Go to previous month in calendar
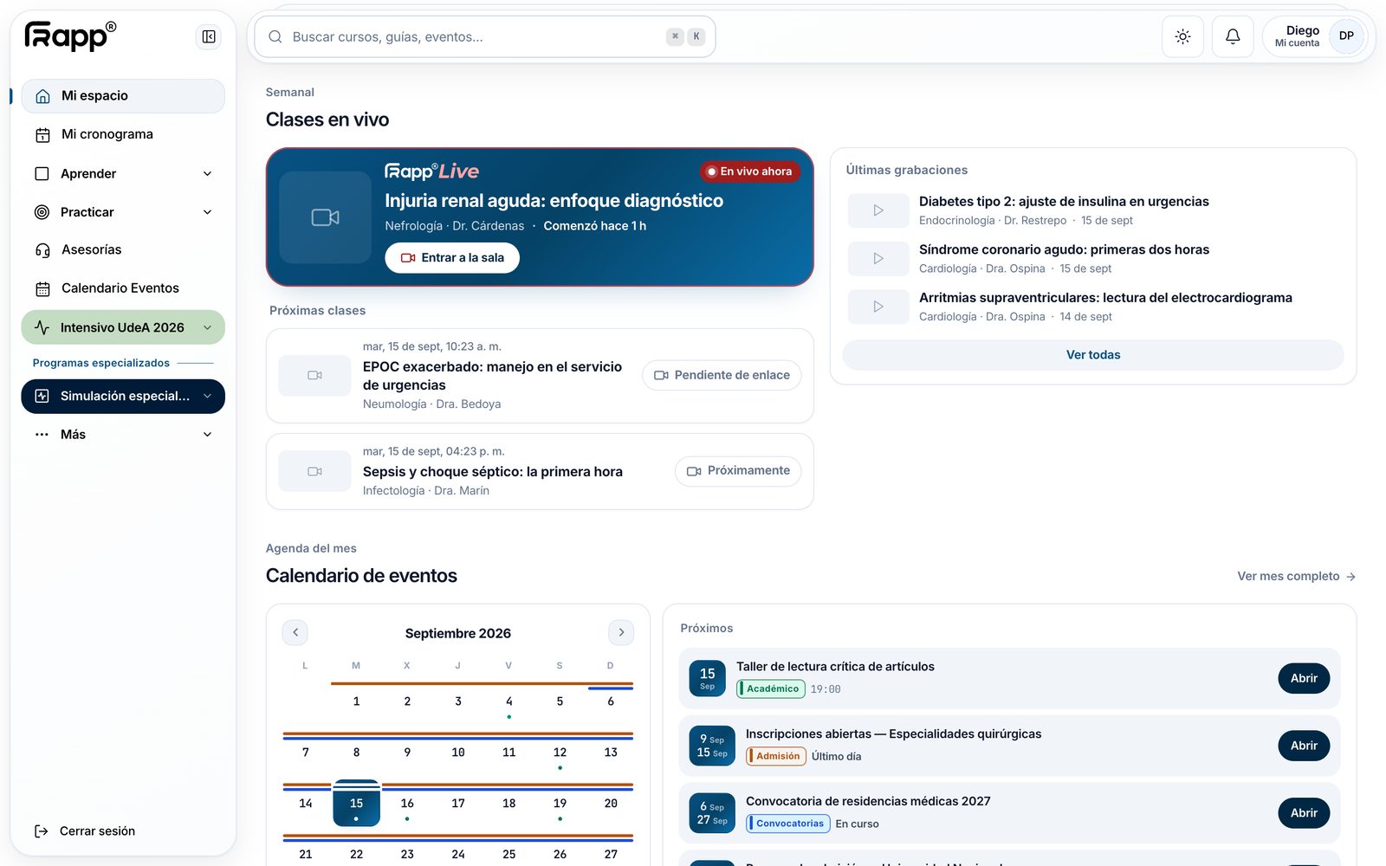Screen dimensions: 1386x866 pyautogui.click(x=295, y=632)
